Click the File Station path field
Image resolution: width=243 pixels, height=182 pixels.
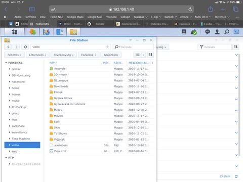coord(70,47)
